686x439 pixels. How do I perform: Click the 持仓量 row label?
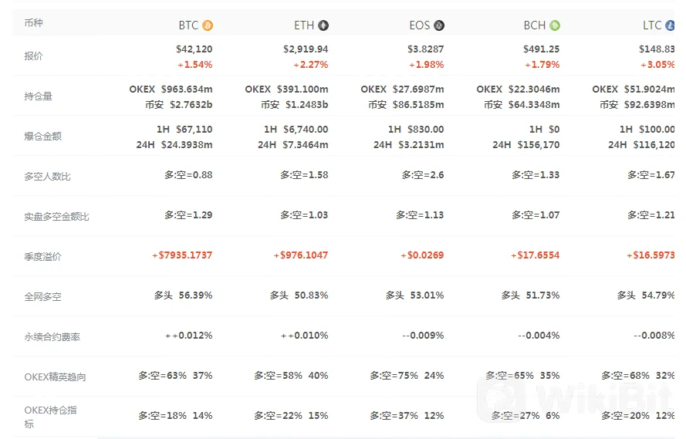[39, 96]
